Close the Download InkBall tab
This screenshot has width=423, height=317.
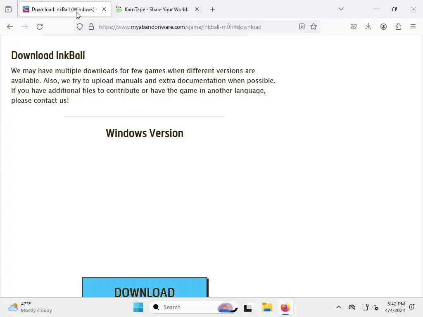[x=104, y=9]
